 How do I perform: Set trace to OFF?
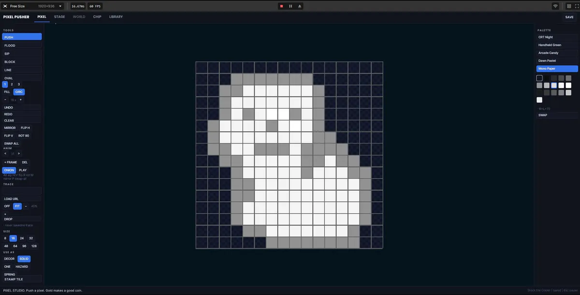[x=7, y=206]
